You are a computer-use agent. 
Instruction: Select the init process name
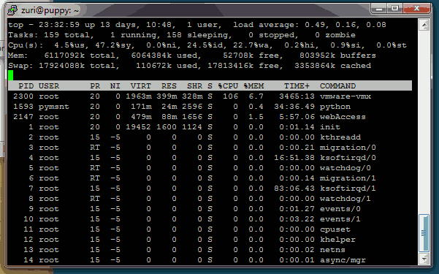click(330, 127)
